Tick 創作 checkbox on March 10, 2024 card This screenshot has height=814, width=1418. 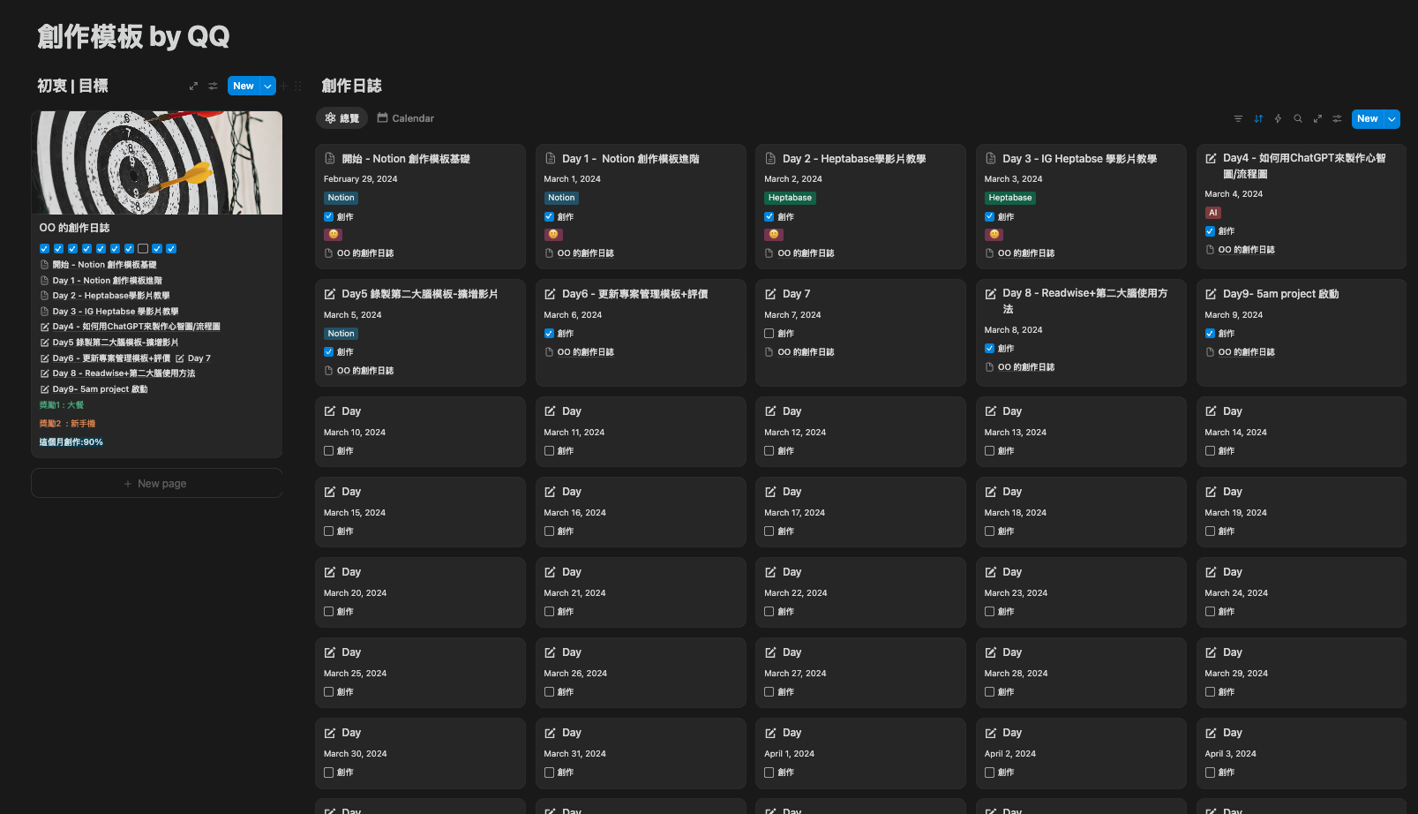tap(329, 451)
